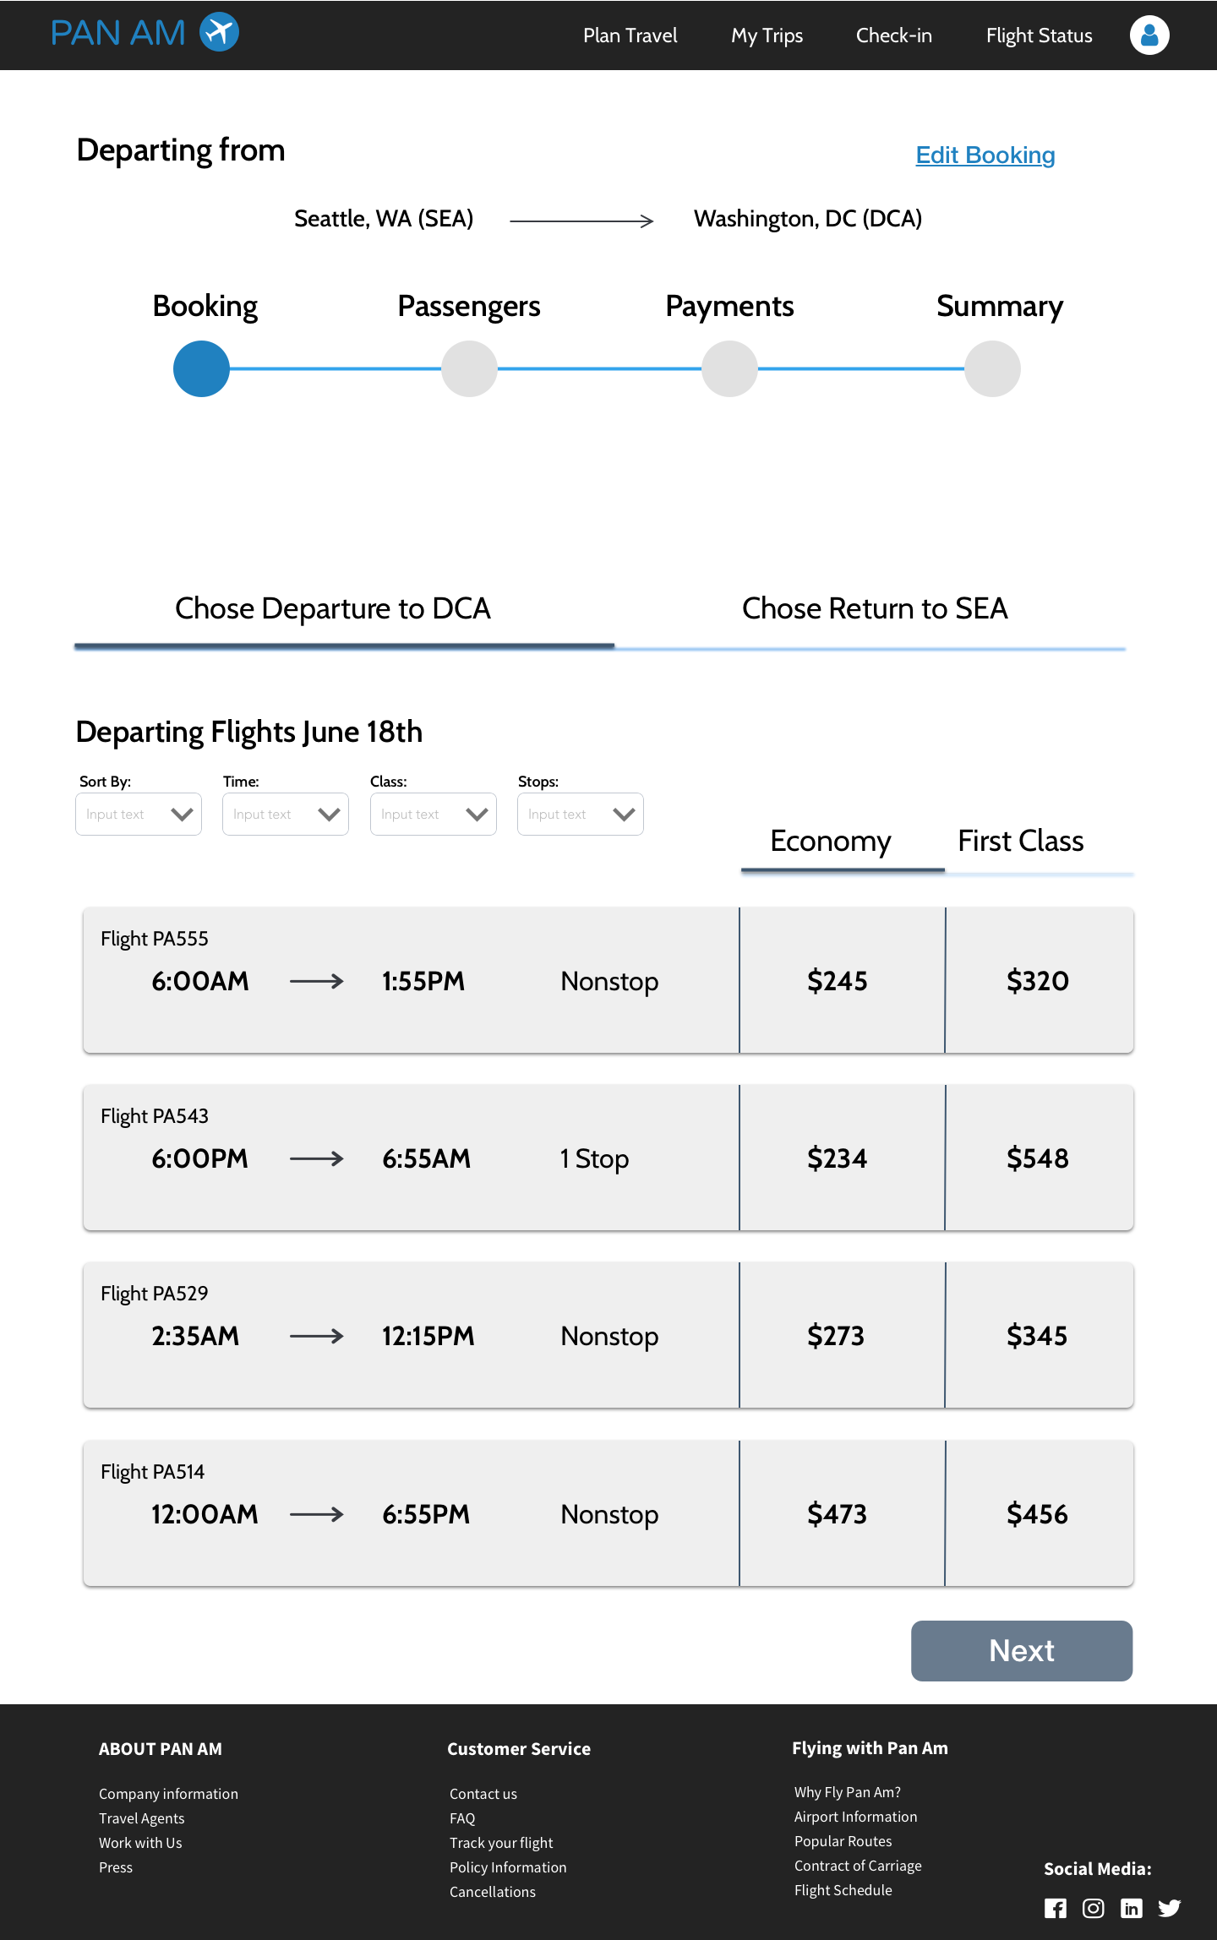The image size is (1217, 1940).
Task: Switch to Chose Return to SEA tab
Action: click(875, 608)
